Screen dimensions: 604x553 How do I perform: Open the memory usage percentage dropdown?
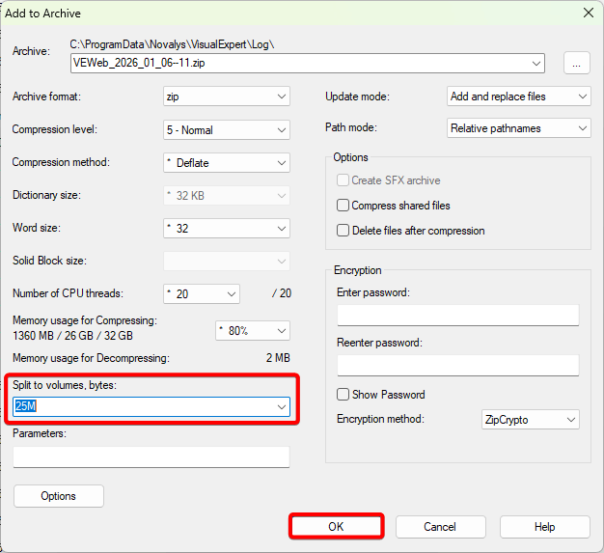click(x=252, y=330)
